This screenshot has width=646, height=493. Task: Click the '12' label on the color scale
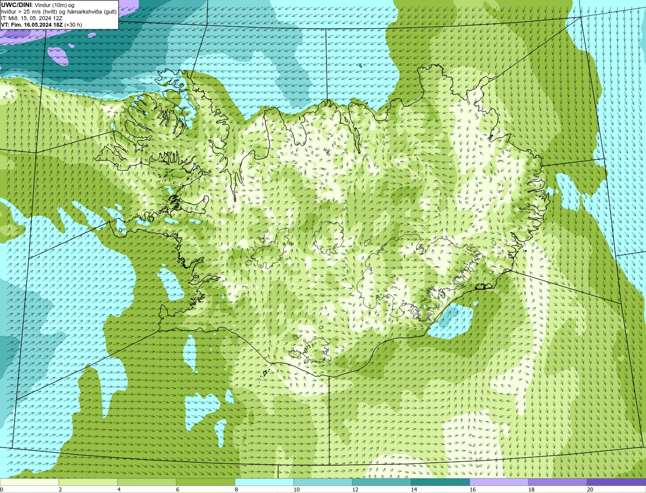point(355,489)
